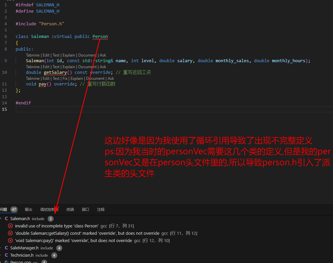Switch to the 终端 tab
333x263 pixels.
click(x=70, y=209)
